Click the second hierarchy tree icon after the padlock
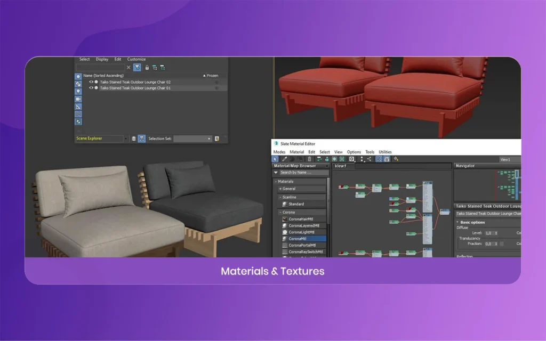The image size is (546, 341). click(x=163, y=68)
